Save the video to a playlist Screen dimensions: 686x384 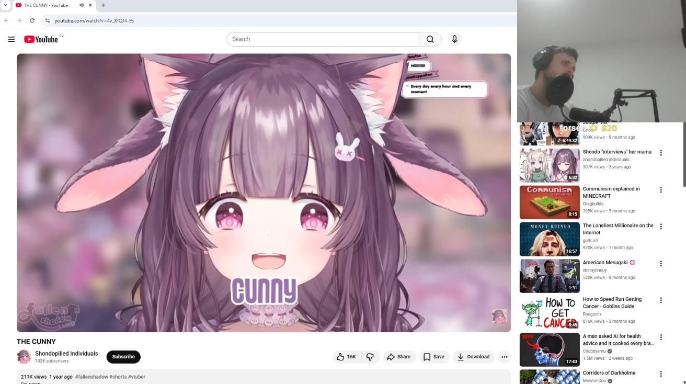(433, 357)
